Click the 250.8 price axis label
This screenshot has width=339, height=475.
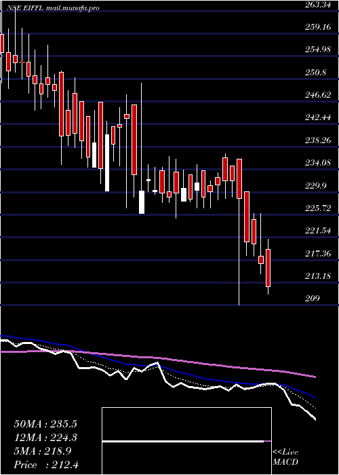(x=316, y=73)
